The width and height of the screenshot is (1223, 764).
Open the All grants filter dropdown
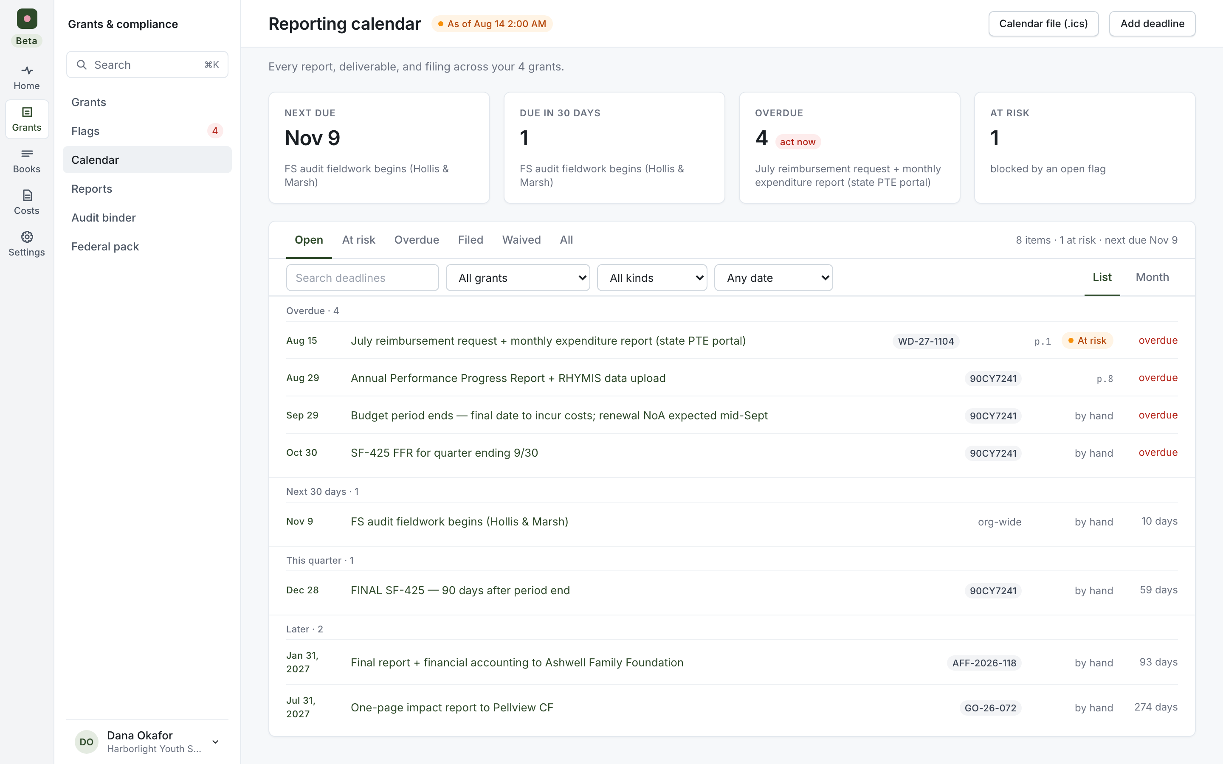click(518, 278)
